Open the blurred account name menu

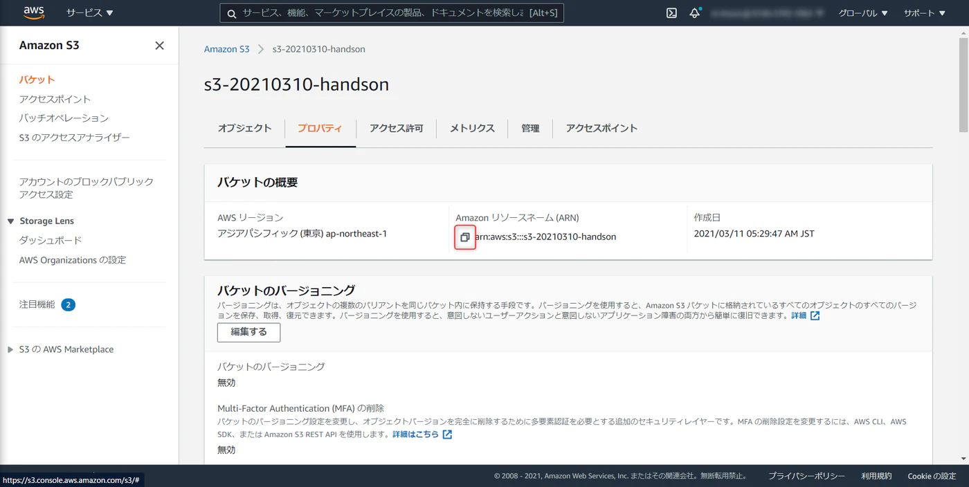[x=768, y=13]
